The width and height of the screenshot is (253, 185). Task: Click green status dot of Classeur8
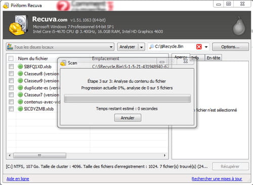pyautogui.click(x=20, y=73)
